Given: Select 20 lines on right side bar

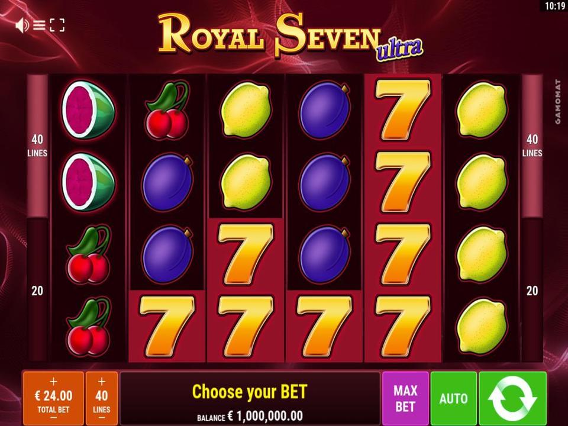Looking at the screenshot, I should [532, 291].
